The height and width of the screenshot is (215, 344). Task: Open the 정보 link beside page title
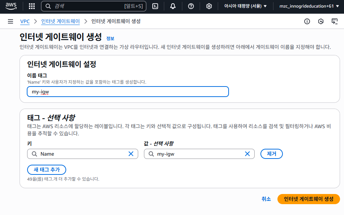110,38
